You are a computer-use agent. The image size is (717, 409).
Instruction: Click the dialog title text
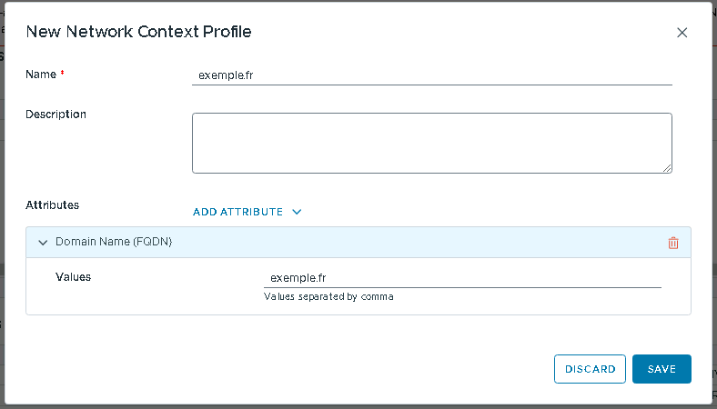[138, 32]
